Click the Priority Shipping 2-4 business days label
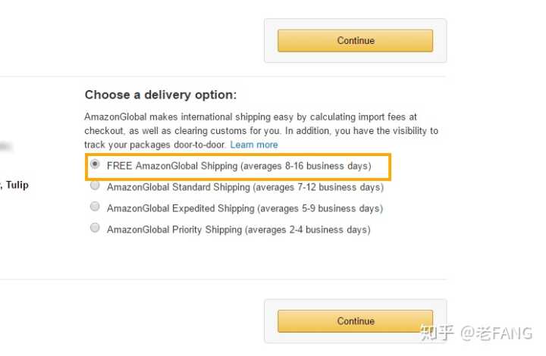The height and width of the screenshot is (356, 546). click(239, 229)
